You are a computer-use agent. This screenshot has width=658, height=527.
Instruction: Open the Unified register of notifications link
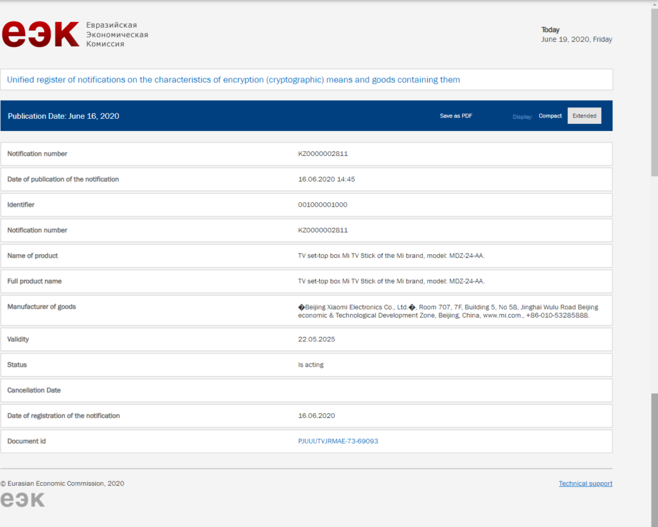(x=233, y=80)
